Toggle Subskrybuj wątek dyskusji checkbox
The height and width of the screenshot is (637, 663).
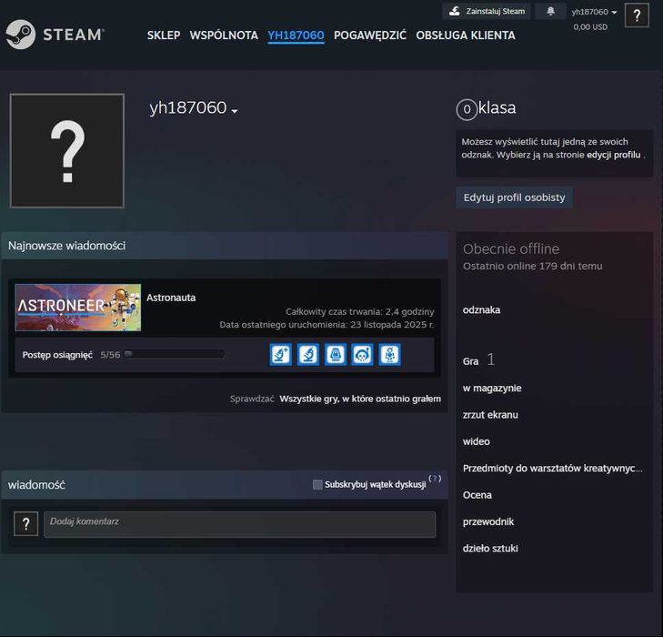click(317, 484)
